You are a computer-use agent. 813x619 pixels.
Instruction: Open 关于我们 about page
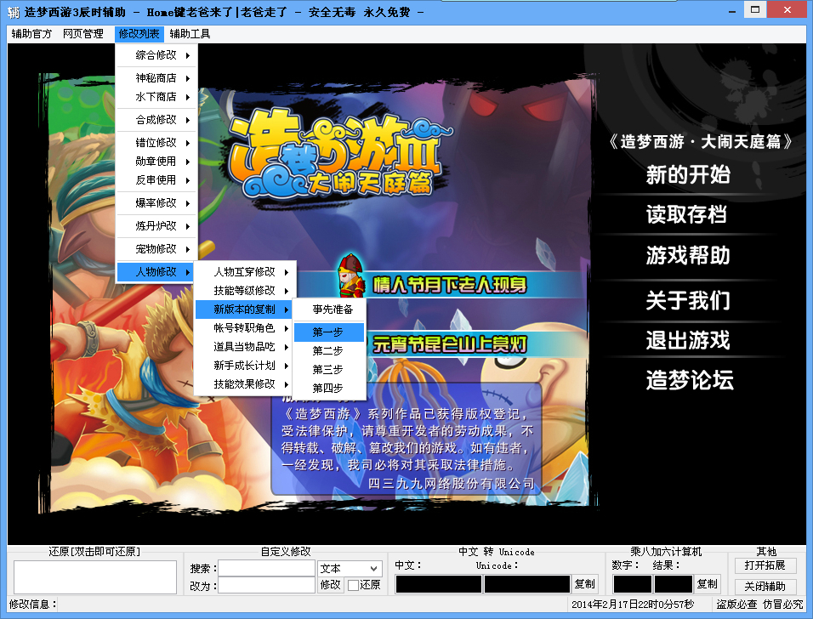point(688,301)
